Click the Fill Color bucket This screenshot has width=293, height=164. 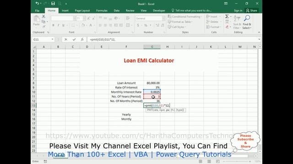pyautogui.click(x=83, y=25)
